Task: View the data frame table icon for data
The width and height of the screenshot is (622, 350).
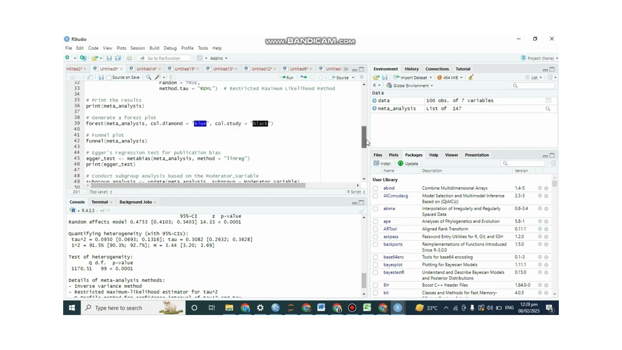Action: [x=548, y=101]
